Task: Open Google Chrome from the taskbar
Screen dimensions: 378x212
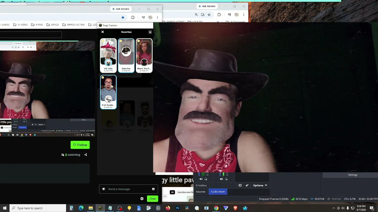Action: [216, 208]
